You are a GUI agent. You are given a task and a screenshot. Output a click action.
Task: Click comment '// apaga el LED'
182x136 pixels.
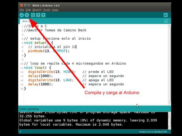pos(98,80)
